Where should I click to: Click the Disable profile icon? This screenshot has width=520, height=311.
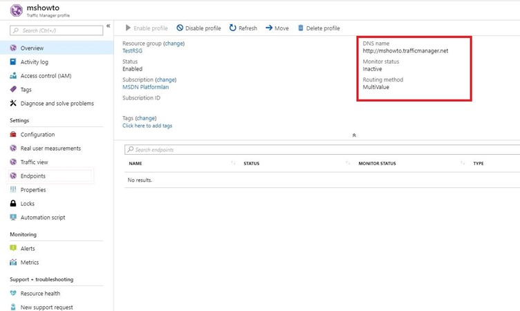[180, 28]
